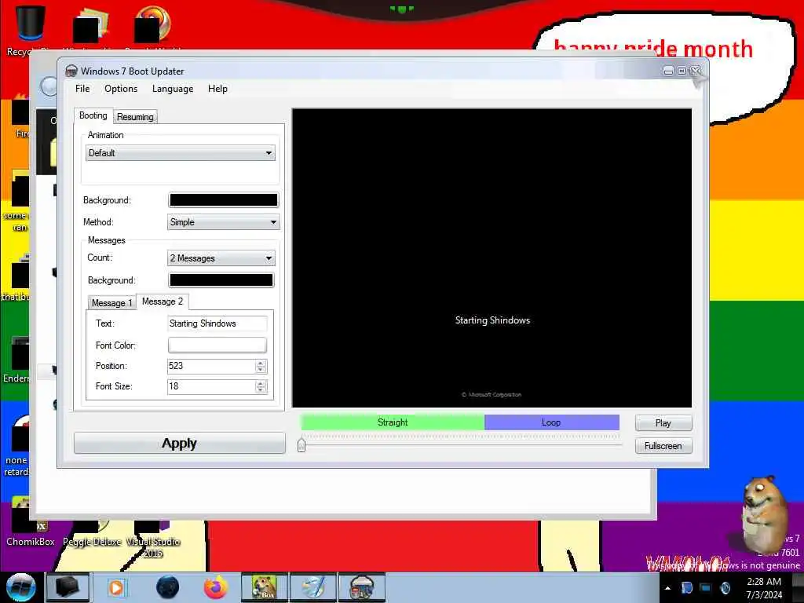Click the Windows 7 Boot Updater title icon
The width and height of the screenshot is (804, 603).
(x=71, y=71)
